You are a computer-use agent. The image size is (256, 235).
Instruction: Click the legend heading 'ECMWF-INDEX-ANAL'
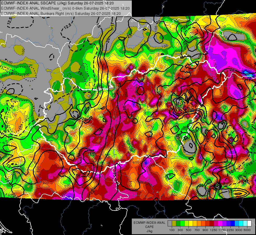tap(149, 223)
